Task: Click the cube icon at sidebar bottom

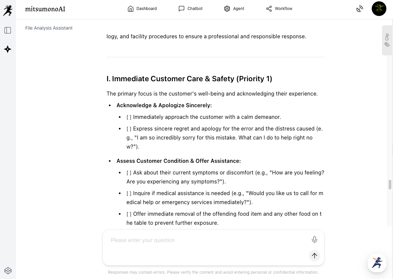Action: (8, 271)
